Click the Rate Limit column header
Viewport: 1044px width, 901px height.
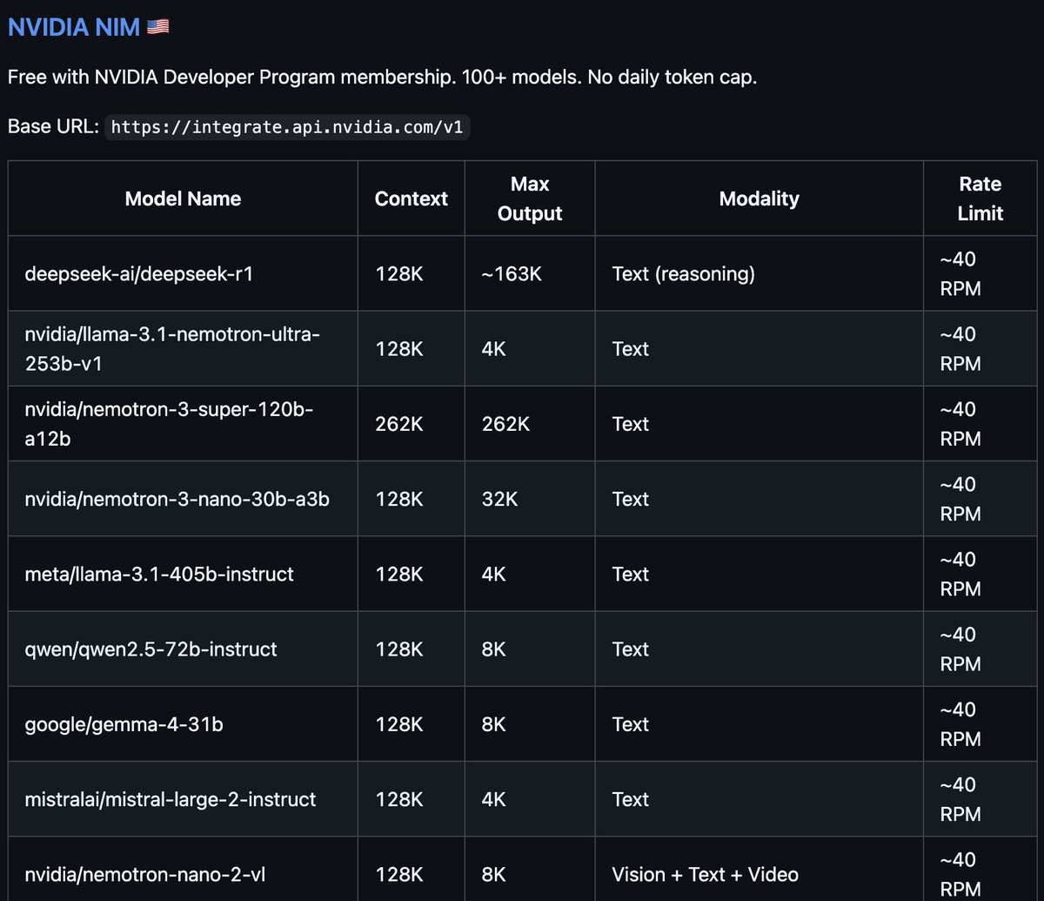(980, 198)
